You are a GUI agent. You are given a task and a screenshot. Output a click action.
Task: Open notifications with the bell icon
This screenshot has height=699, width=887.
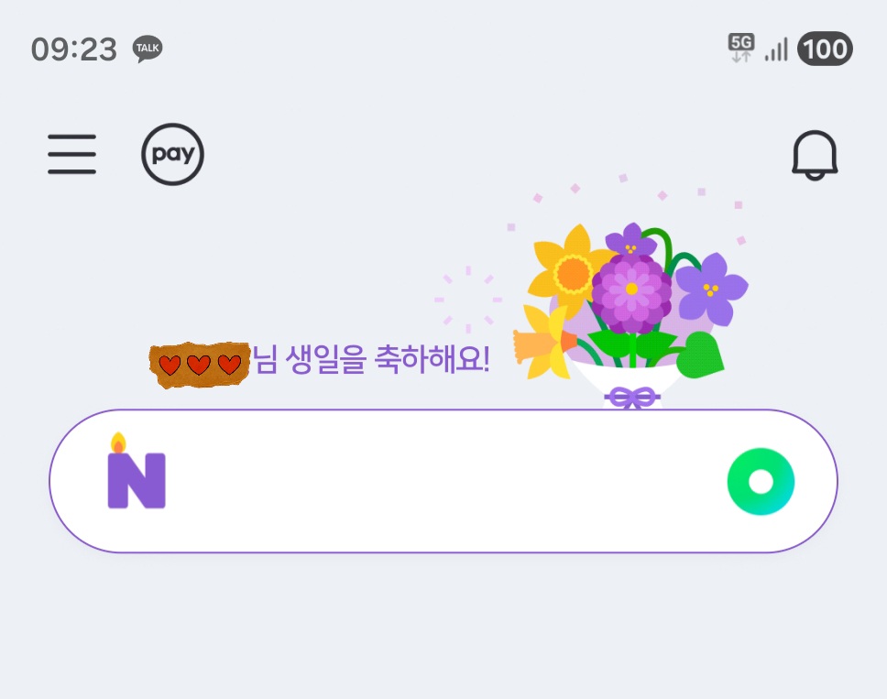coord(815,155)
